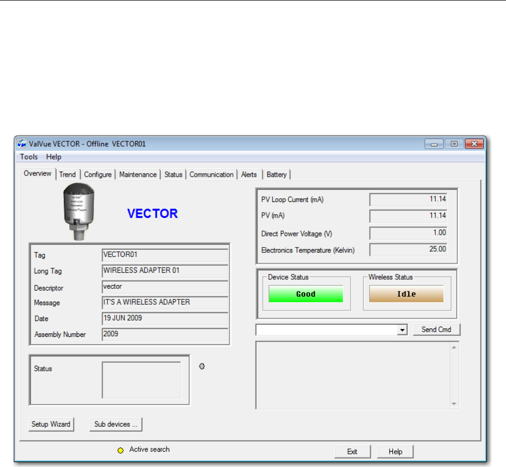View the Alerts tab
The image size is (506, 467).
click(249, 175)
